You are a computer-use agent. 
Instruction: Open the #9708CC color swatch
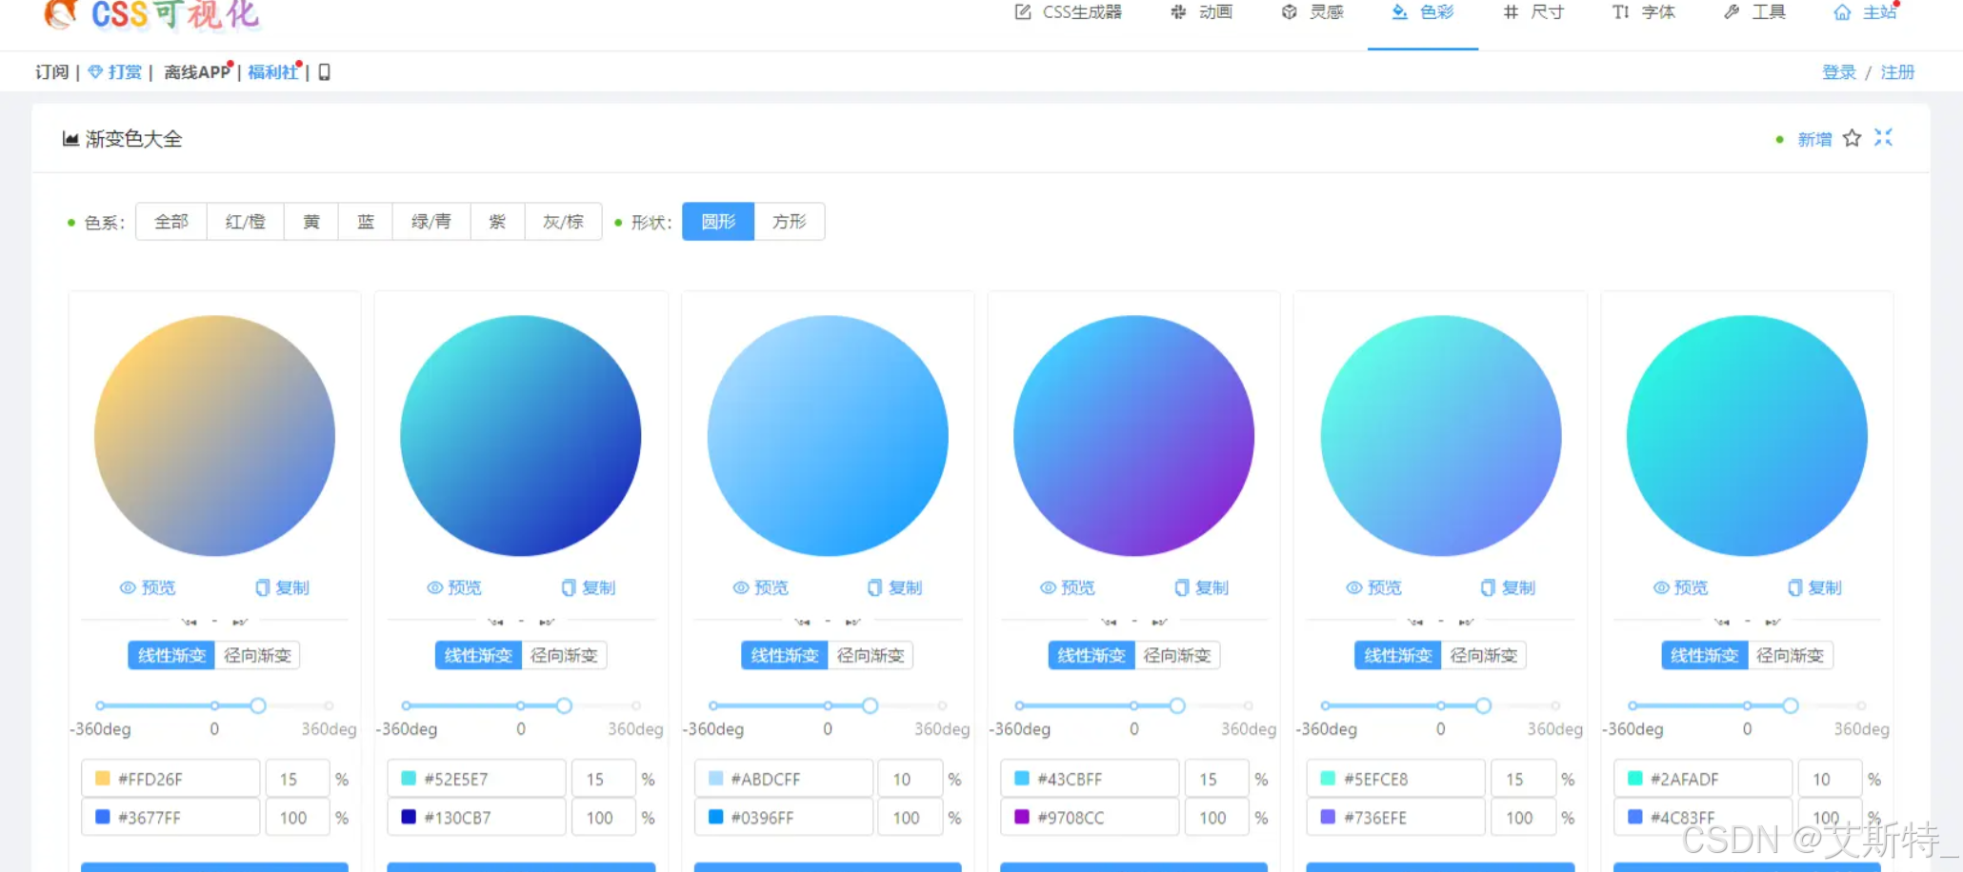coord(1022,817)
